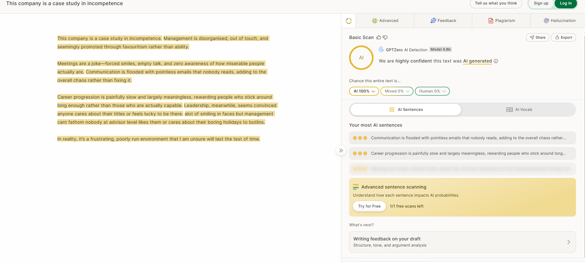Image resolution: width=585 pixels, height=262 pixels.
Task: Click the blurred third AI sentence row
Action: (x=463, y=169)
